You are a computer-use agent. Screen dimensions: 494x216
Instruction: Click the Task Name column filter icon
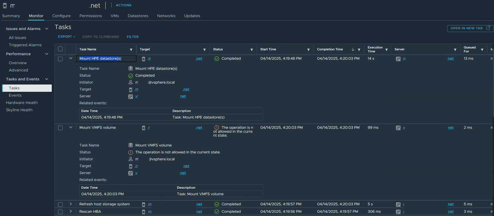[131, 50]
